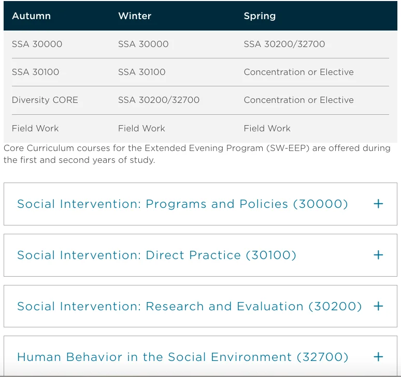Click the plus icon for Research and Evaluation (30200)
The height and width of the screenshot is (377, 401).
pyautogui.click(x=378, y=306)
